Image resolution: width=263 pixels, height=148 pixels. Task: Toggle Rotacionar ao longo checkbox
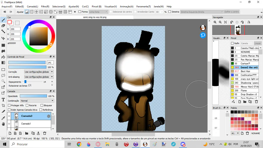tap(30, 86)
